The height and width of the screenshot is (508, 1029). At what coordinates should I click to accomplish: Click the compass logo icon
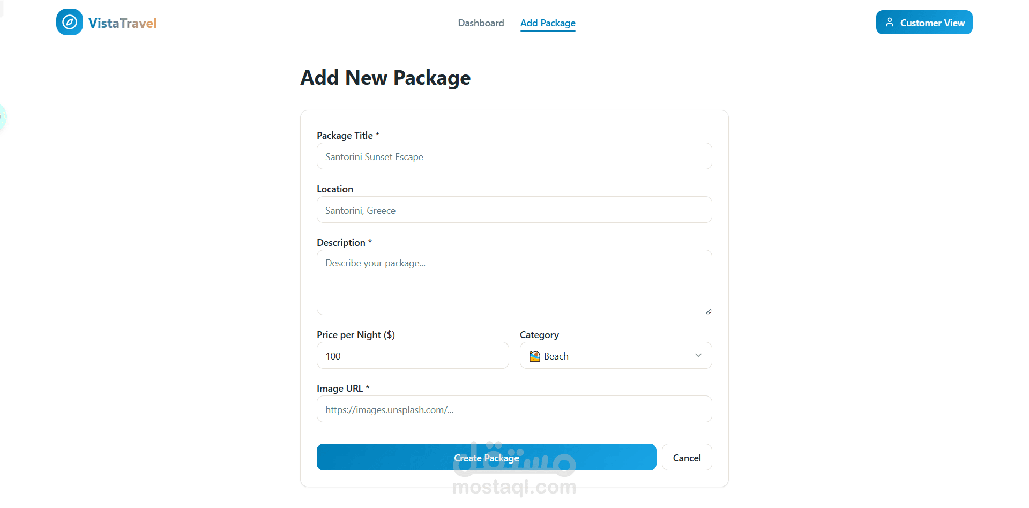[x=70, y=23]
